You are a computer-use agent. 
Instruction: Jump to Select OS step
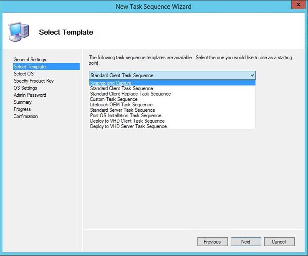[24, 74]
